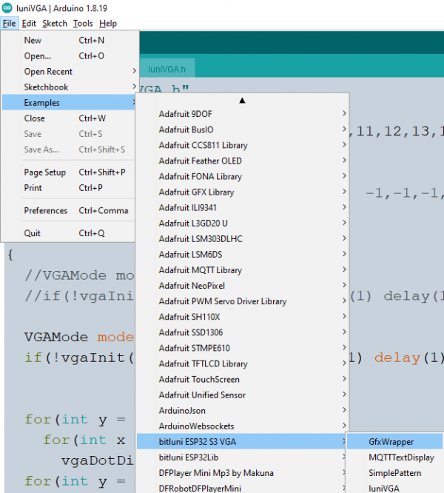The image size is (444, 493).
Task: Expand the ArduinoJson examples entry
Action: click(182, 411)
